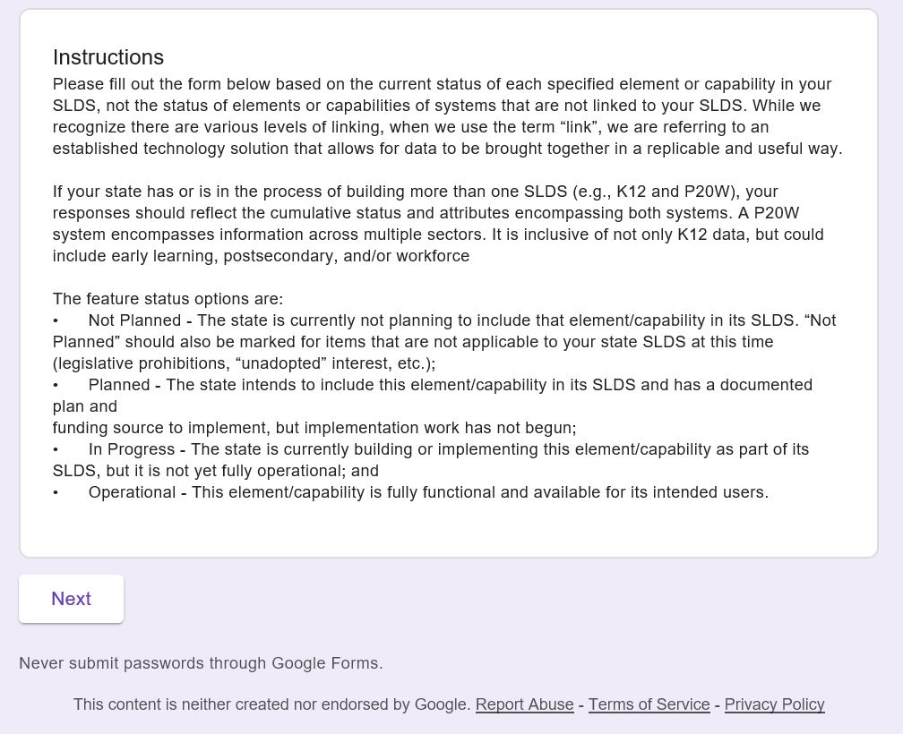The image size is (903, 734).
Task: Click the bullet dot before "Not Planned"
Action: pos(56,320)
